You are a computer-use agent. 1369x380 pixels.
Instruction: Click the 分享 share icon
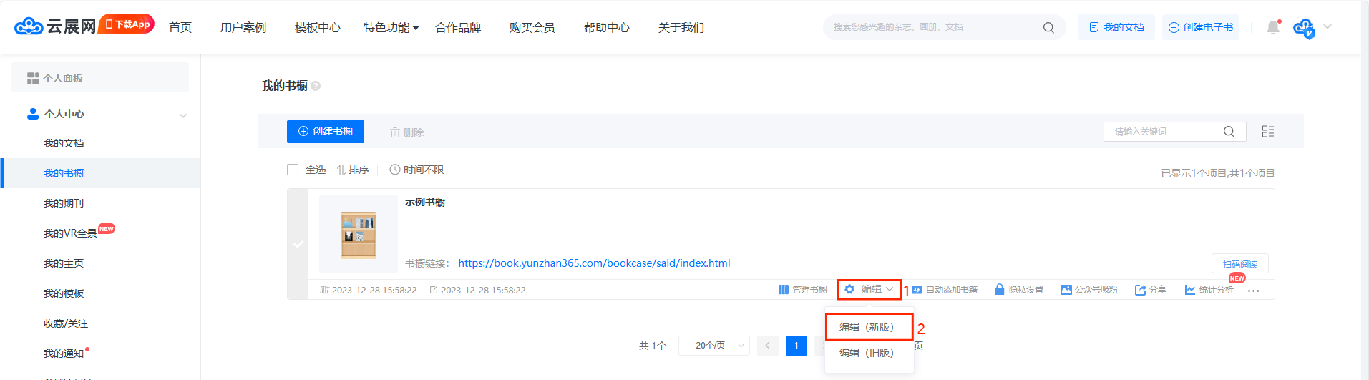point(1140,290)
